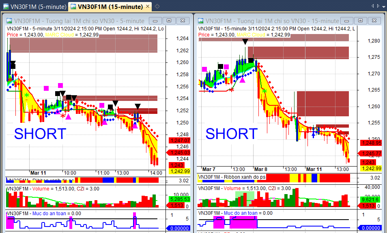
Task: Click the green 5,285.53 volume average label
Action: [179, 199]
